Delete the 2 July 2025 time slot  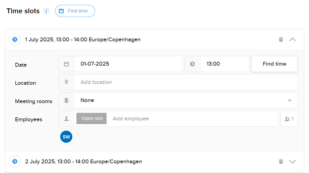(x=281, y=162)
